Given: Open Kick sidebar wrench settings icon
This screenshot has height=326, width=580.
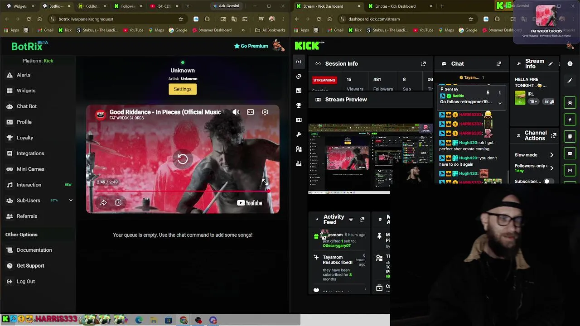Looking at the screenshot, I should [x=299, y=134].
